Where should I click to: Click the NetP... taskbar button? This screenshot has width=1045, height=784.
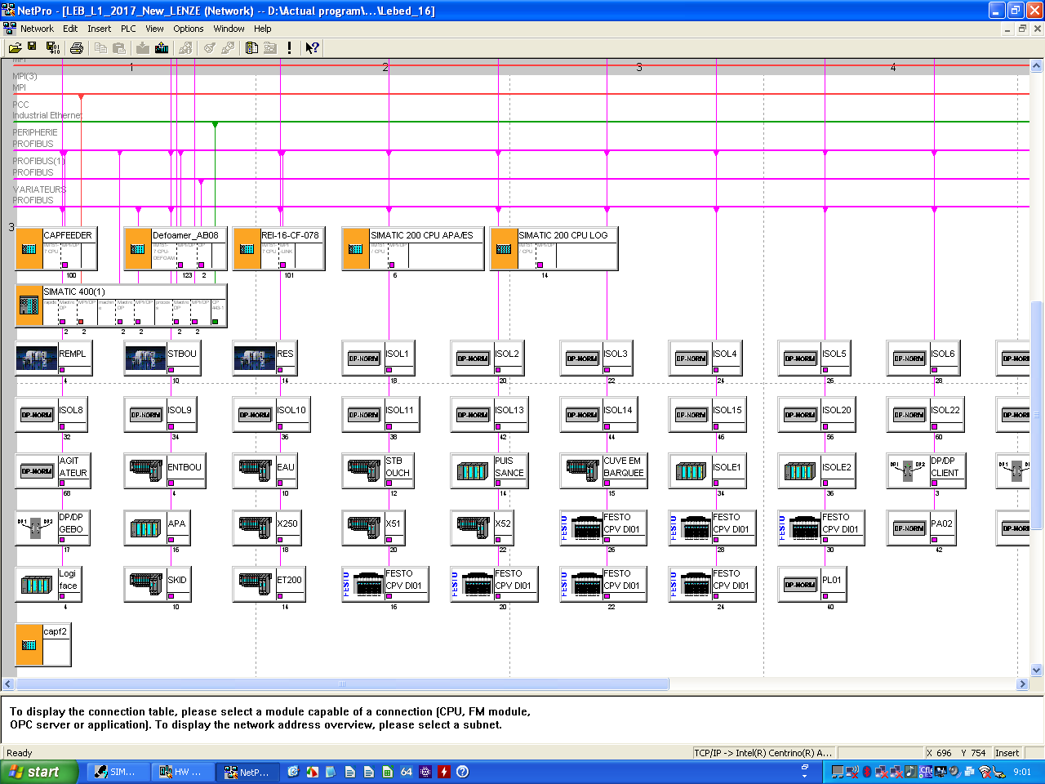pyautogui.click(x=247, y=772)
